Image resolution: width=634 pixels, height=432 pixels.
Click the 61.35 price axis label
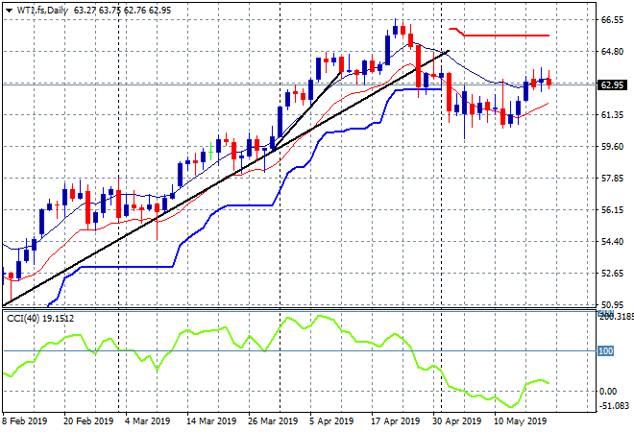pos(612,115)
